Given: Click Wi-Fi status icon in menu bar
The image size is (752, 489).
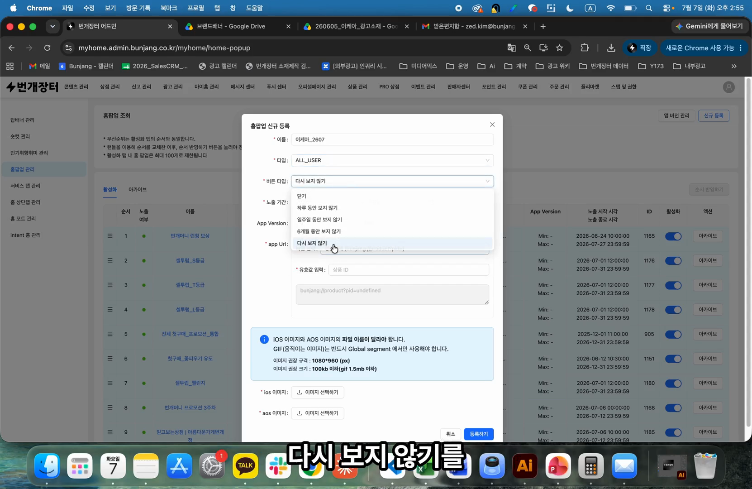Looking at the screenshot, I should 611,8.
